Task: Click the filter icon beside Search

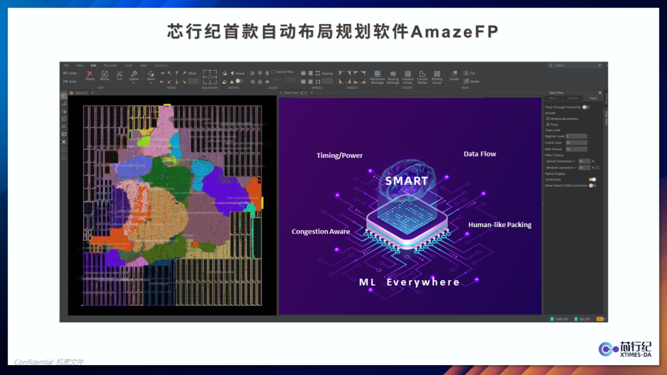Action: [600, 65]
